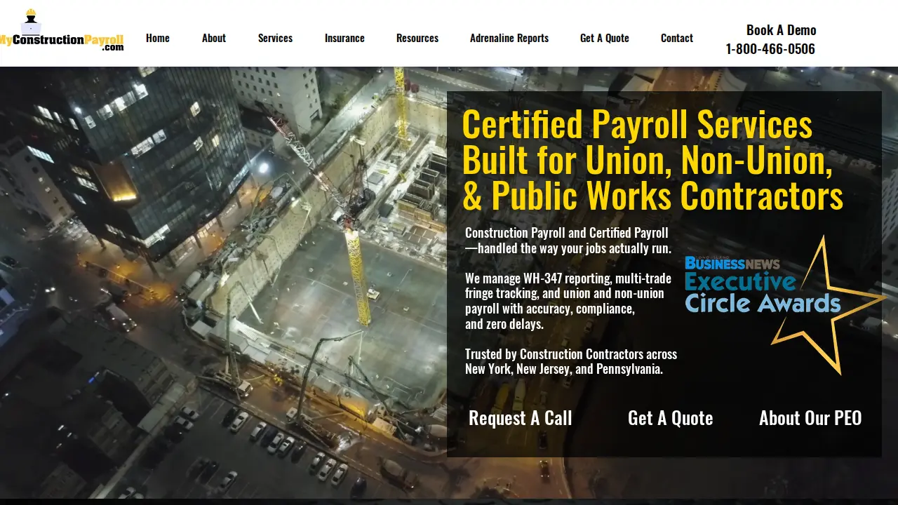Select the WH-347 reporting paragraph text
The width and height of the screenshot is (898, 505).
point(568,301)
